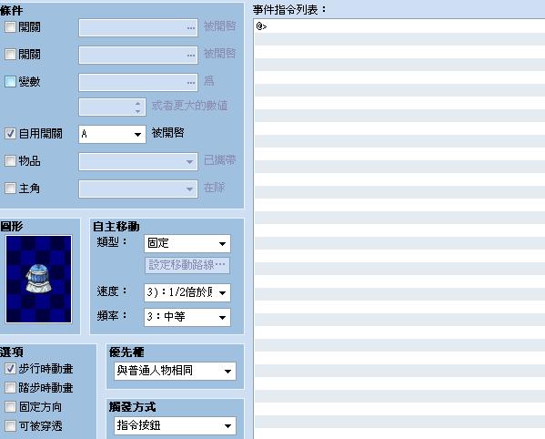Toggle the 變數 condition checkbox
The height and width of the screenshot is (439, 545).
10,81
